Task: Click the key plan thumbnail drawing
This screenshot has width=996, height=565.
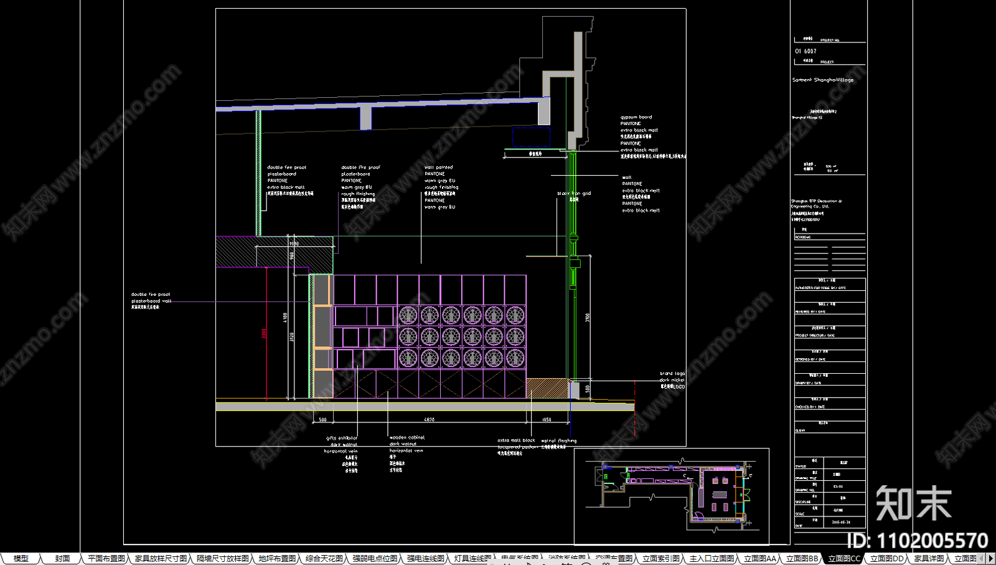Action: (x=671, y=496)
